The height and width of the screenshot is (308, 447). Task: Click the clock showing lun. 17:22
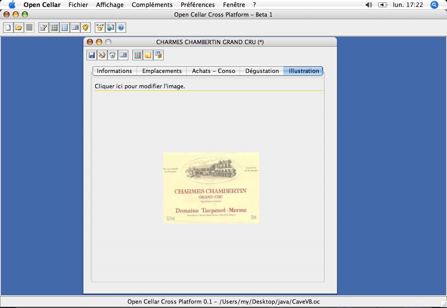[408, 5]
